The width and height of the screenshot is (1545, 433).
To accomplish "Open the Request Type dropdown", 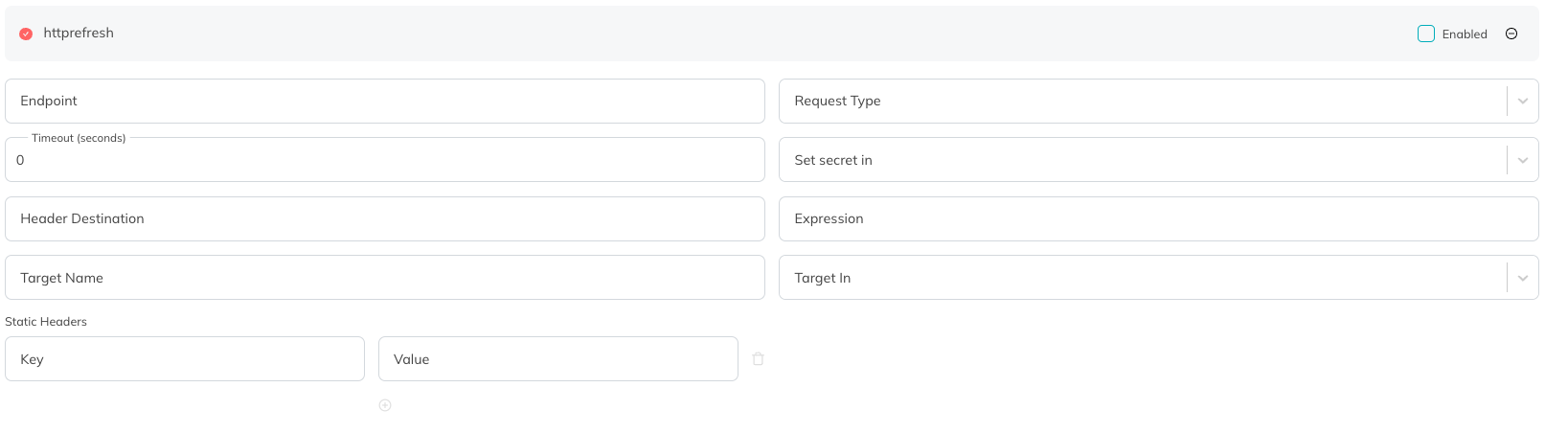I will pos(1159,101).
